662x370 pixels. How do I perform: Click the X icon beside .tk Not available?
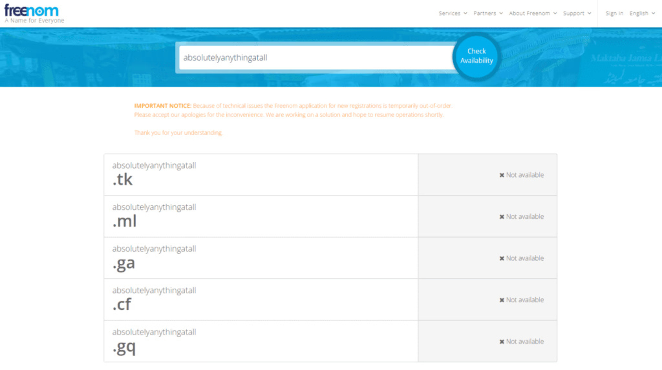point(502,175)
